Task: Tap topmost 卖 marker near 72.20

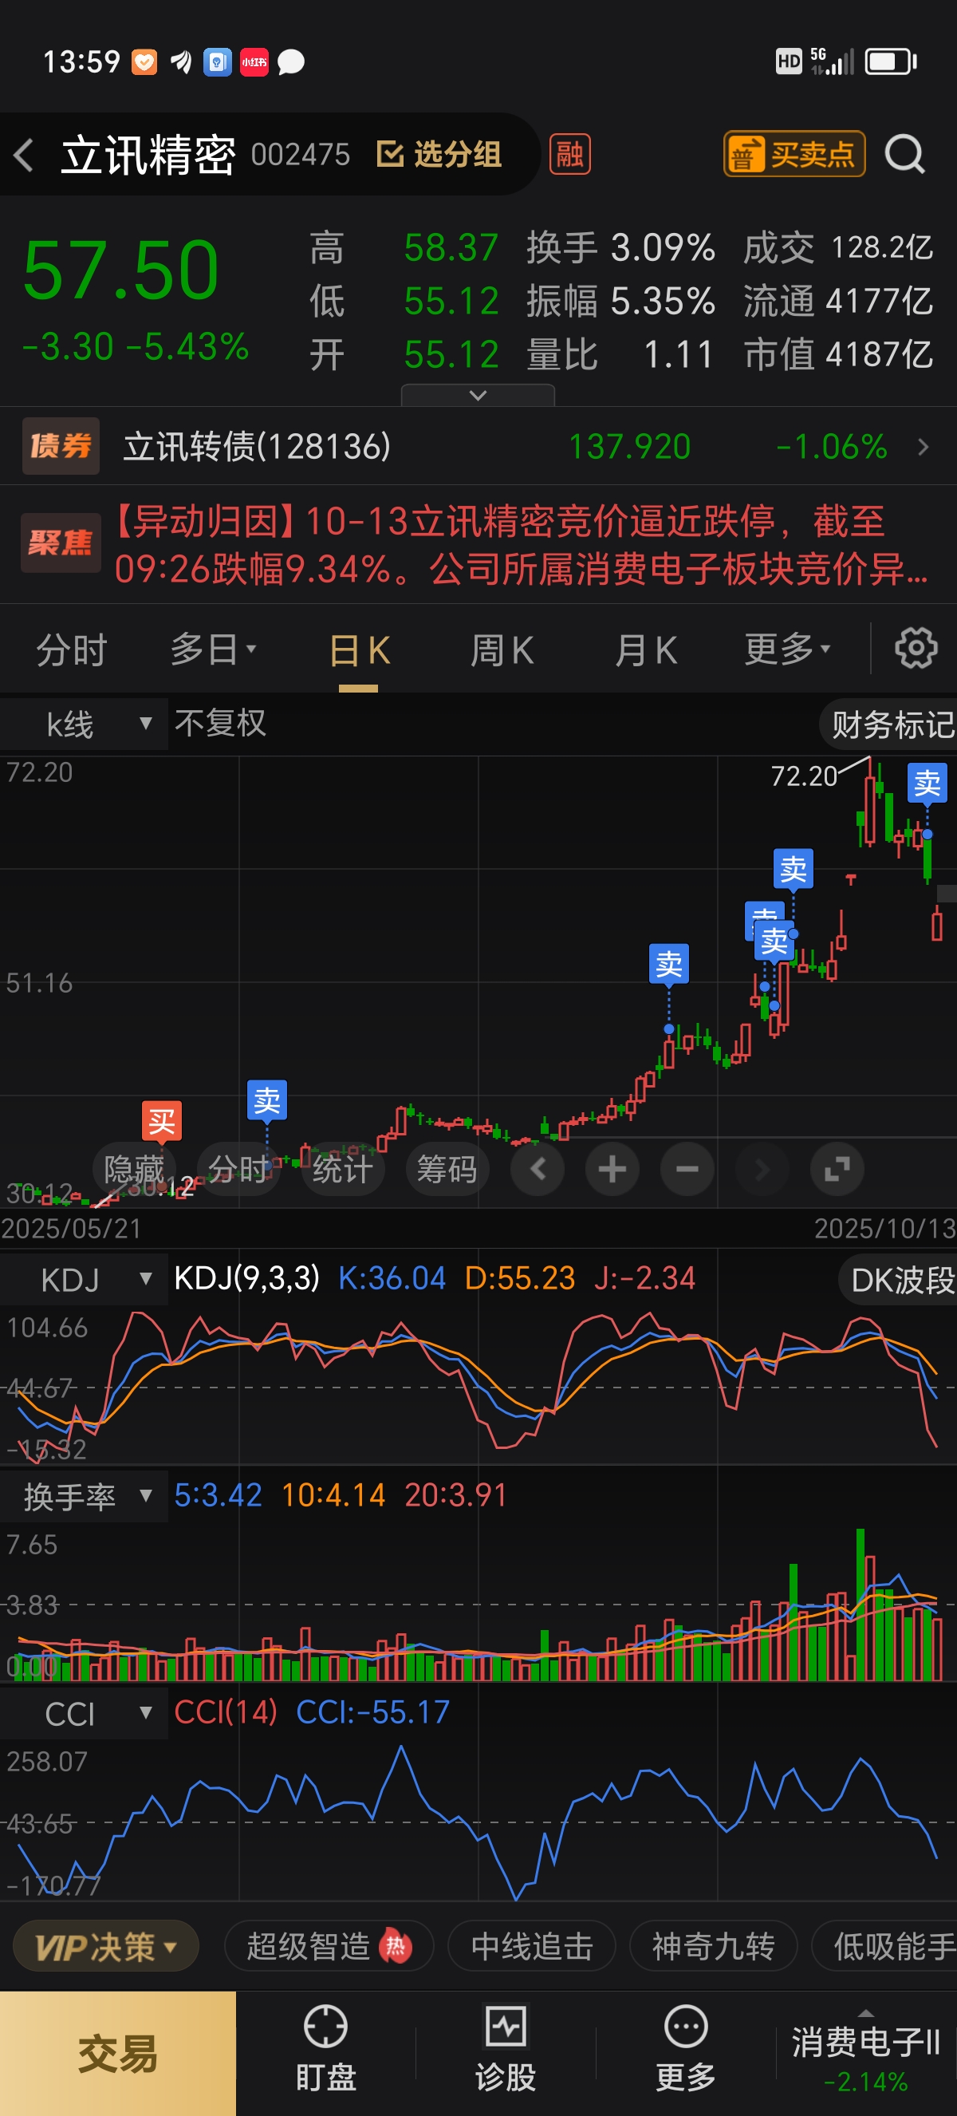Action: pyautogui.click(x=927, y=783)
